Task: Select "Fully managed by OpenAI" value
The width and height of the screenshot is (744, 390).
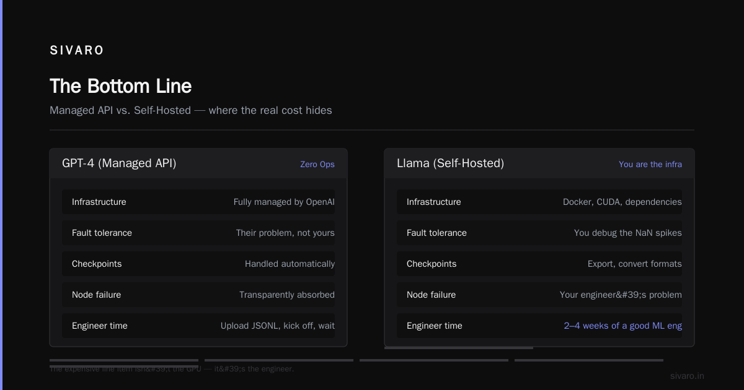Action: (x=284, y=202)
